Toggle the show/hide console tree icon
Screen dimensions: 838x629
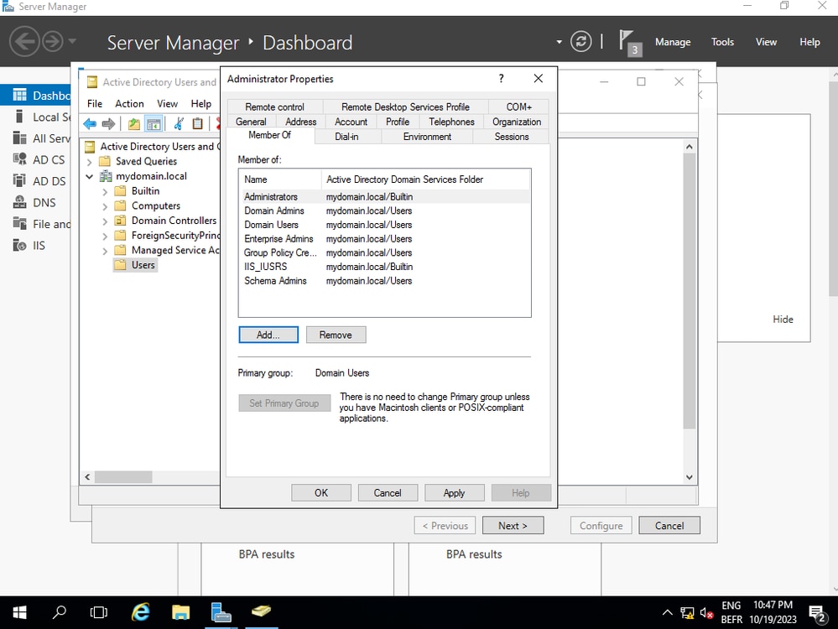(x=154, y=124)
